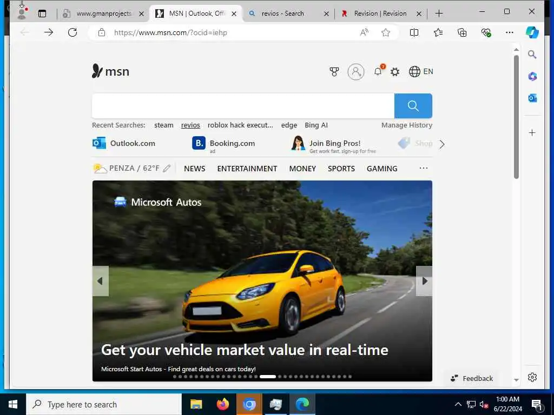The height and width of the screenshot is (415, 554).
Task: Open the Feedback button
Action: pos(471,378)
